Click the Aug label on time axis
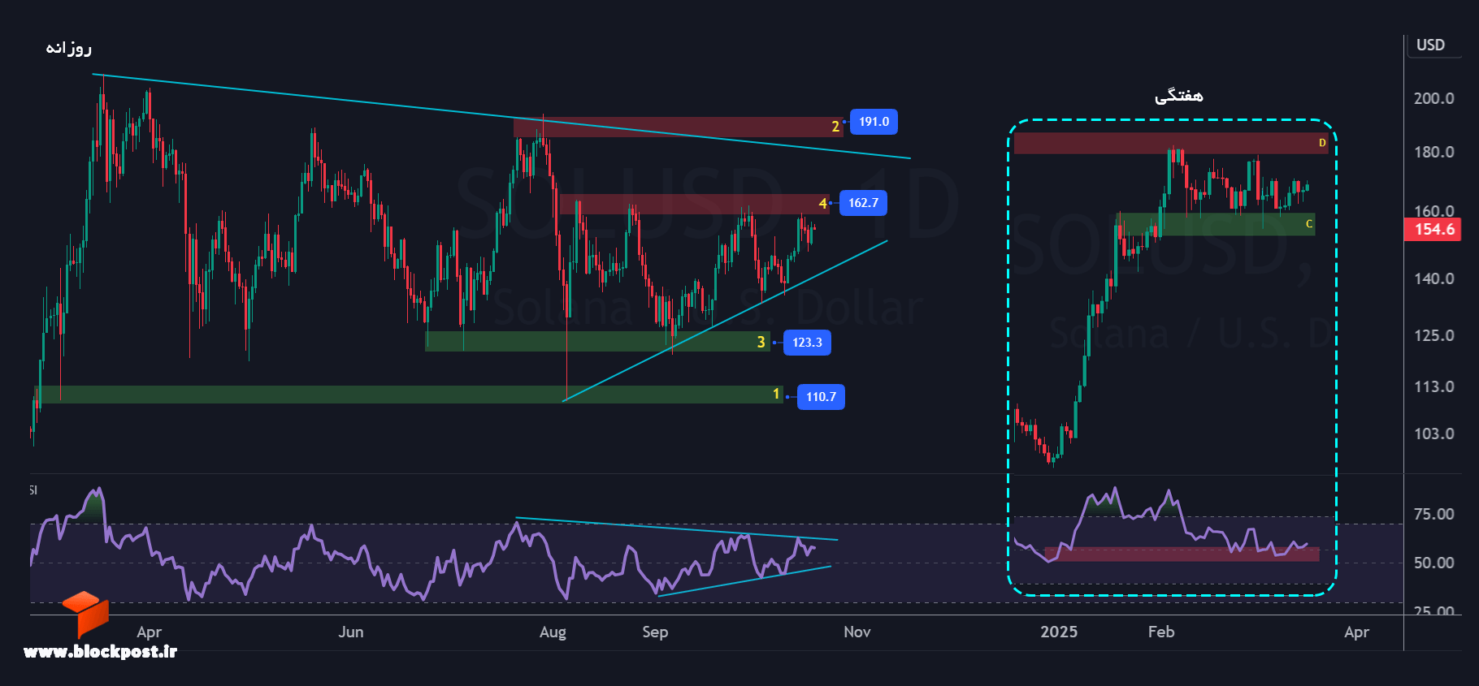Image resolution: width=1479 pixels, height=686 pixels. pyautogui.click(x=553, y=632)
